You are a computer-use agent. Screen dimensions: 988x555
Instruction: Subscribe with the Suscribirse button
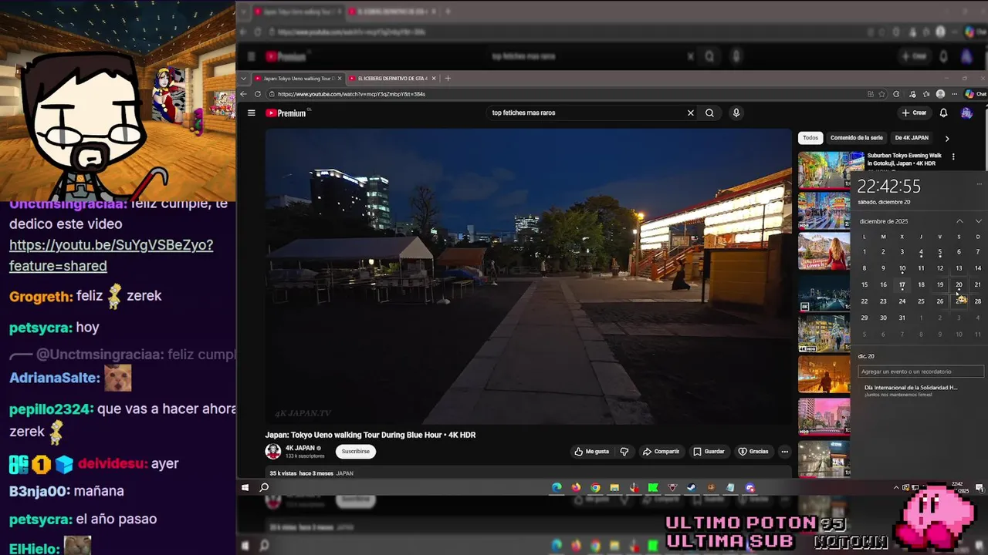coord(356,452)
